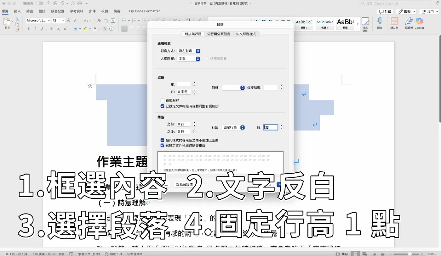Screen dimensions: 441x256
Task: Click the 編輯 editing mode button
Action: 406,12
